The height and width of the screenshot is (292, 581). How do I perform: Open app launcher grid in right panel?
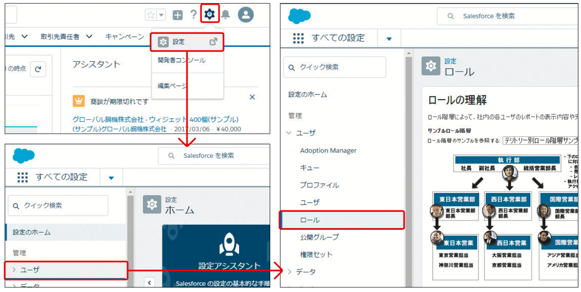tap(298, 38)
